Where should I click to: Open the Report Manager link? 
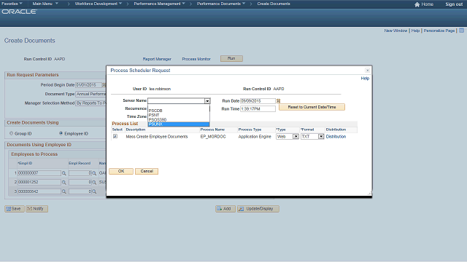click(x=157, y=59)
